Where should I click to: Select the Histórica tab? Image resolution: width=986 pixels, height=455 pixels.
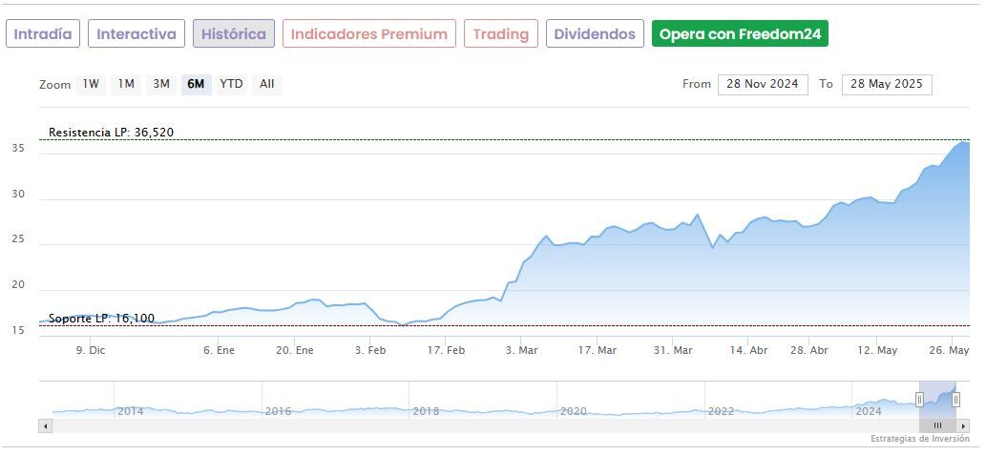[234, 34]
